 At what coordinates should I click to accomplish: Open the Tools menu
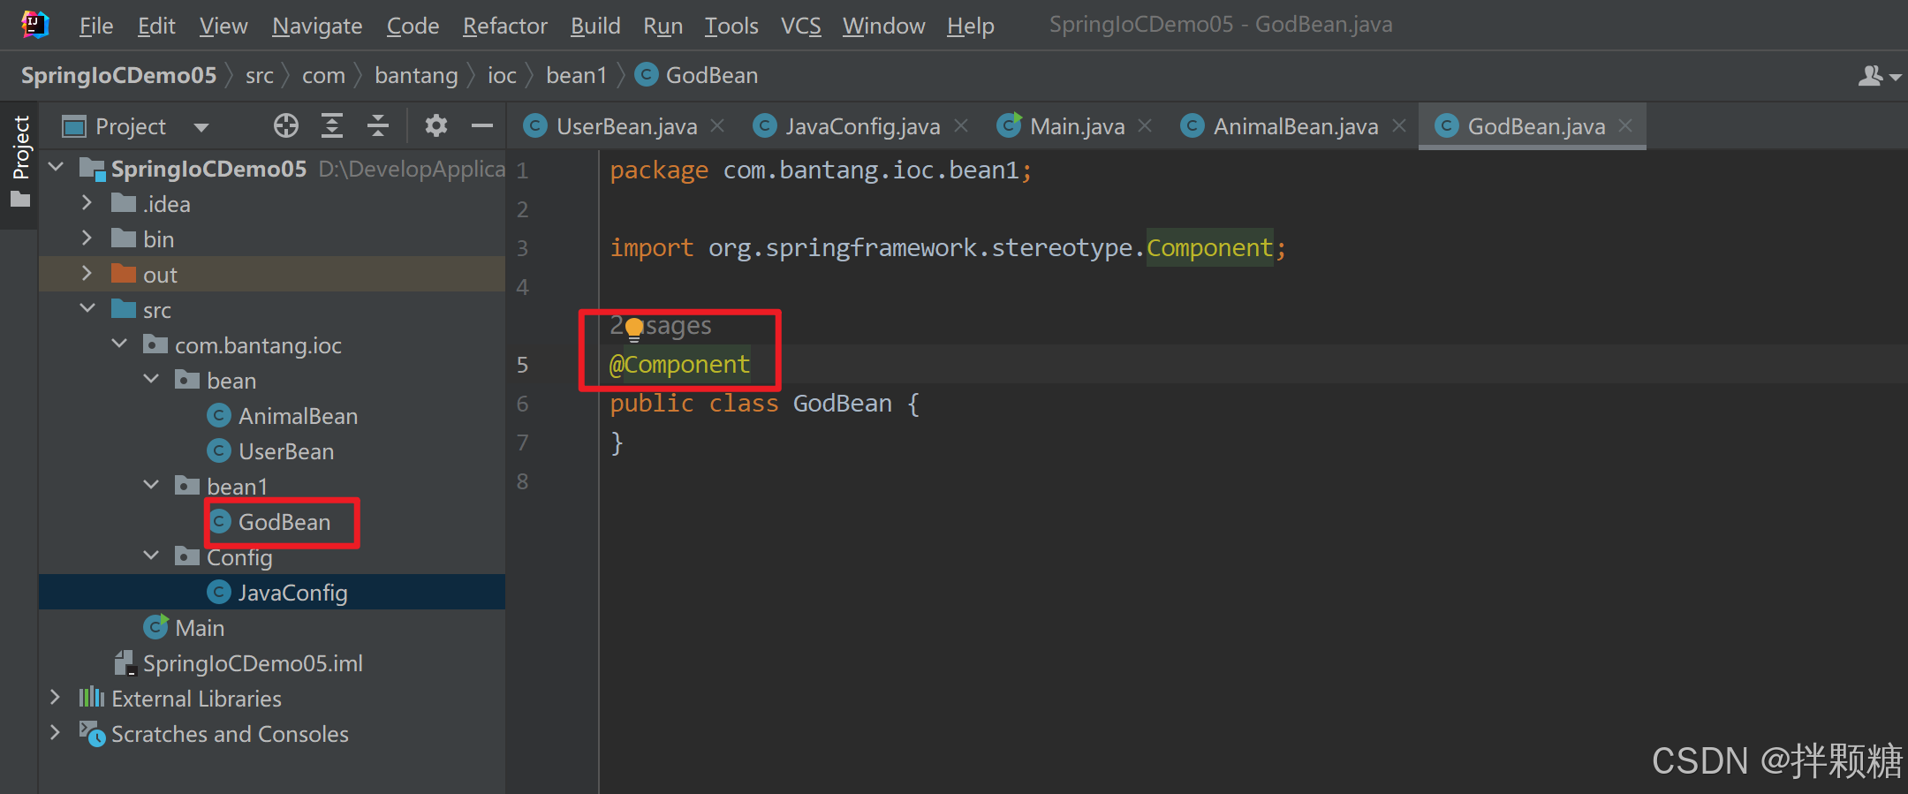[731, 26]
